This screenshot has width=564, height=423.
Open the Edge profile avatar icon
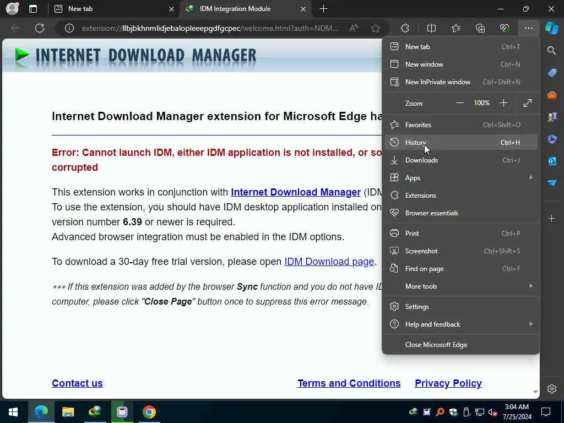12,9
